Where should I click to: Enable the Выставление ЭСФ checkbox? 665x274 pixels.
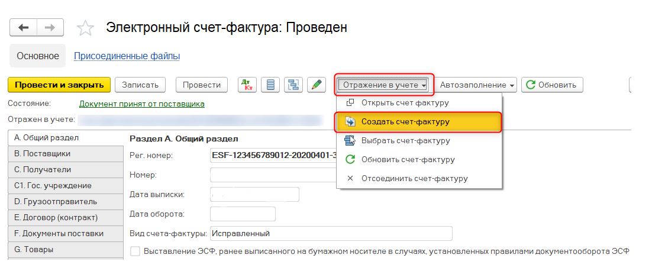pyautogui.click(x=135, y=251)
